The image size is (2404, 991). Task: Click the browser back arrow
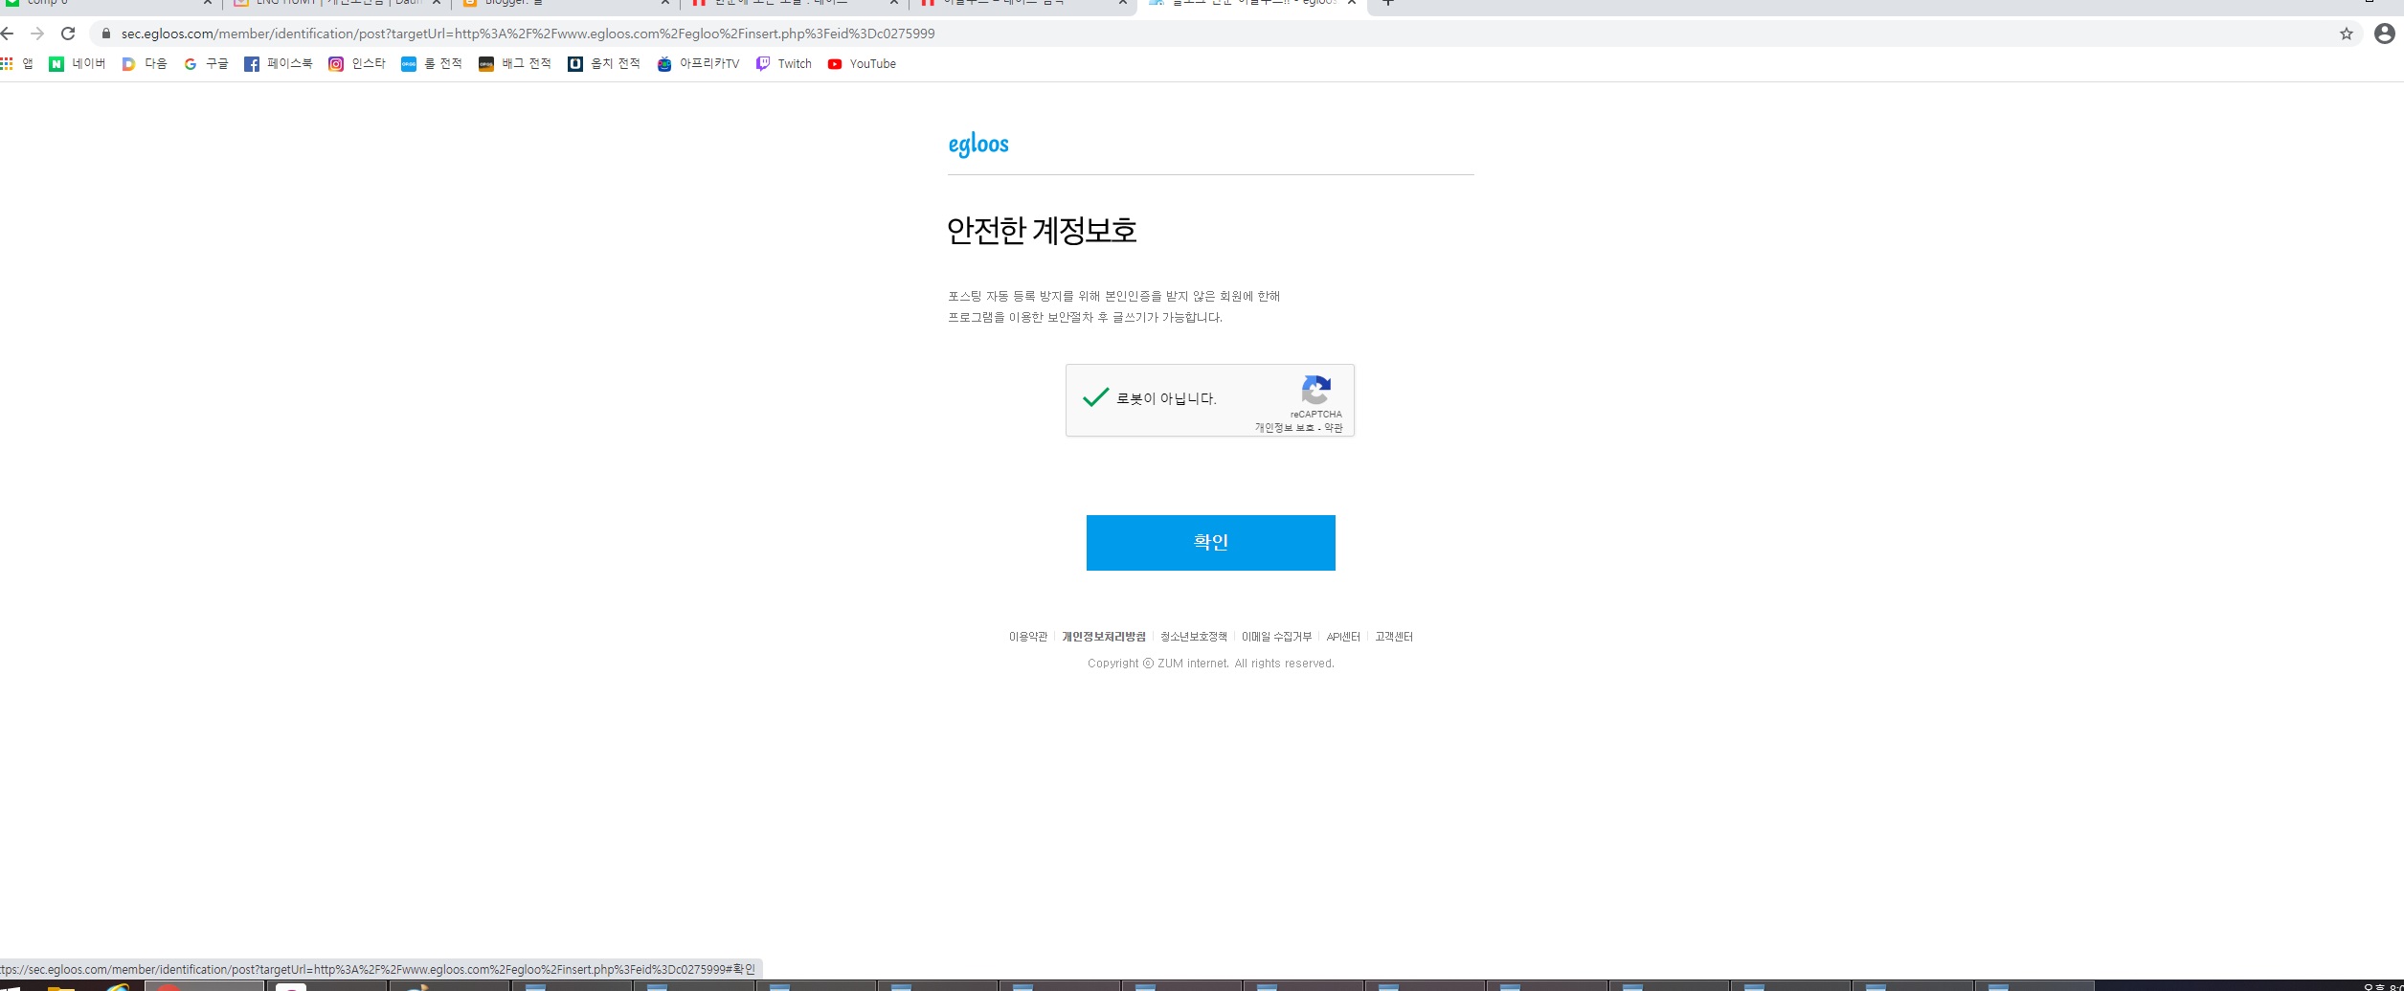pyautogui.click(x=7, y=34)
